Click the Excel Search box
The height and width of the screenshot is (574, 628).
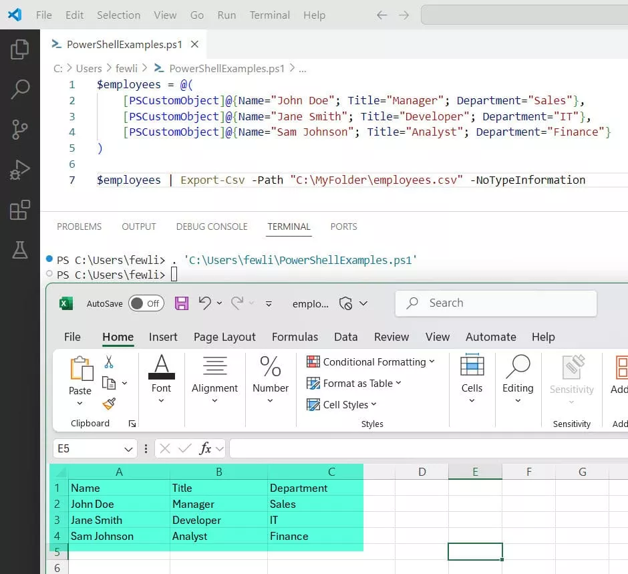[496, 303]
